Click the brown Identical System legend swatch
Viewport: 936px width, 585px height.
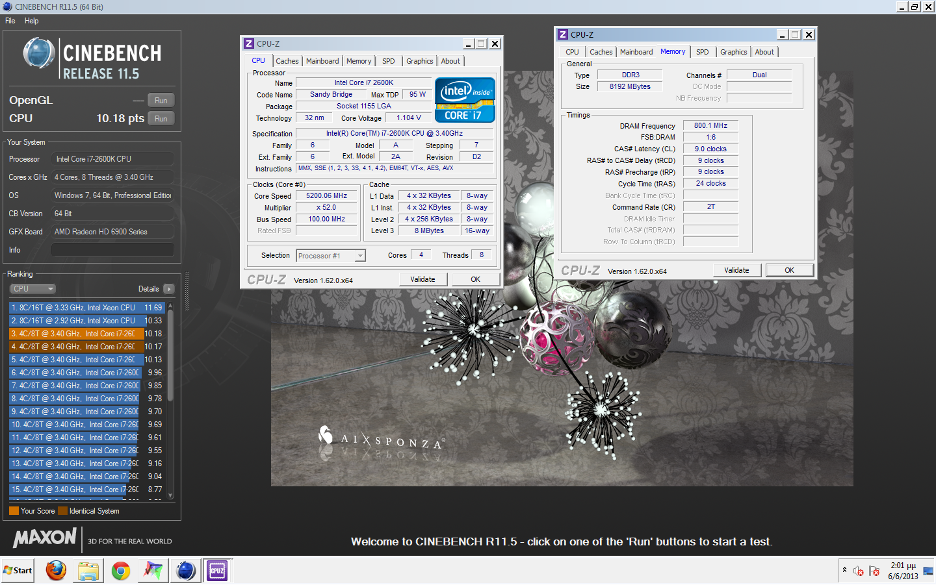[62, 511]
